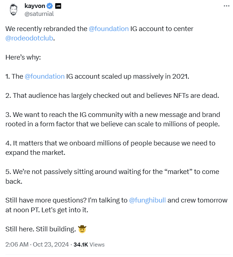This screenshot has height=257, width=233.
Task: Open the three-dot more options menu
Action: pos(226,6)
